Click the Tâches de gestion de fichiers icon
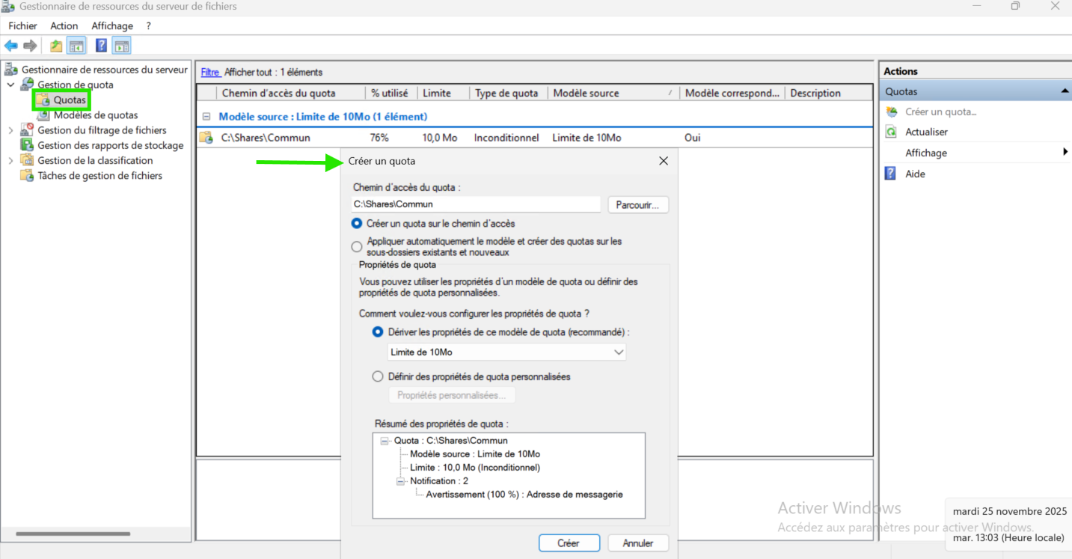 [27, 176]
